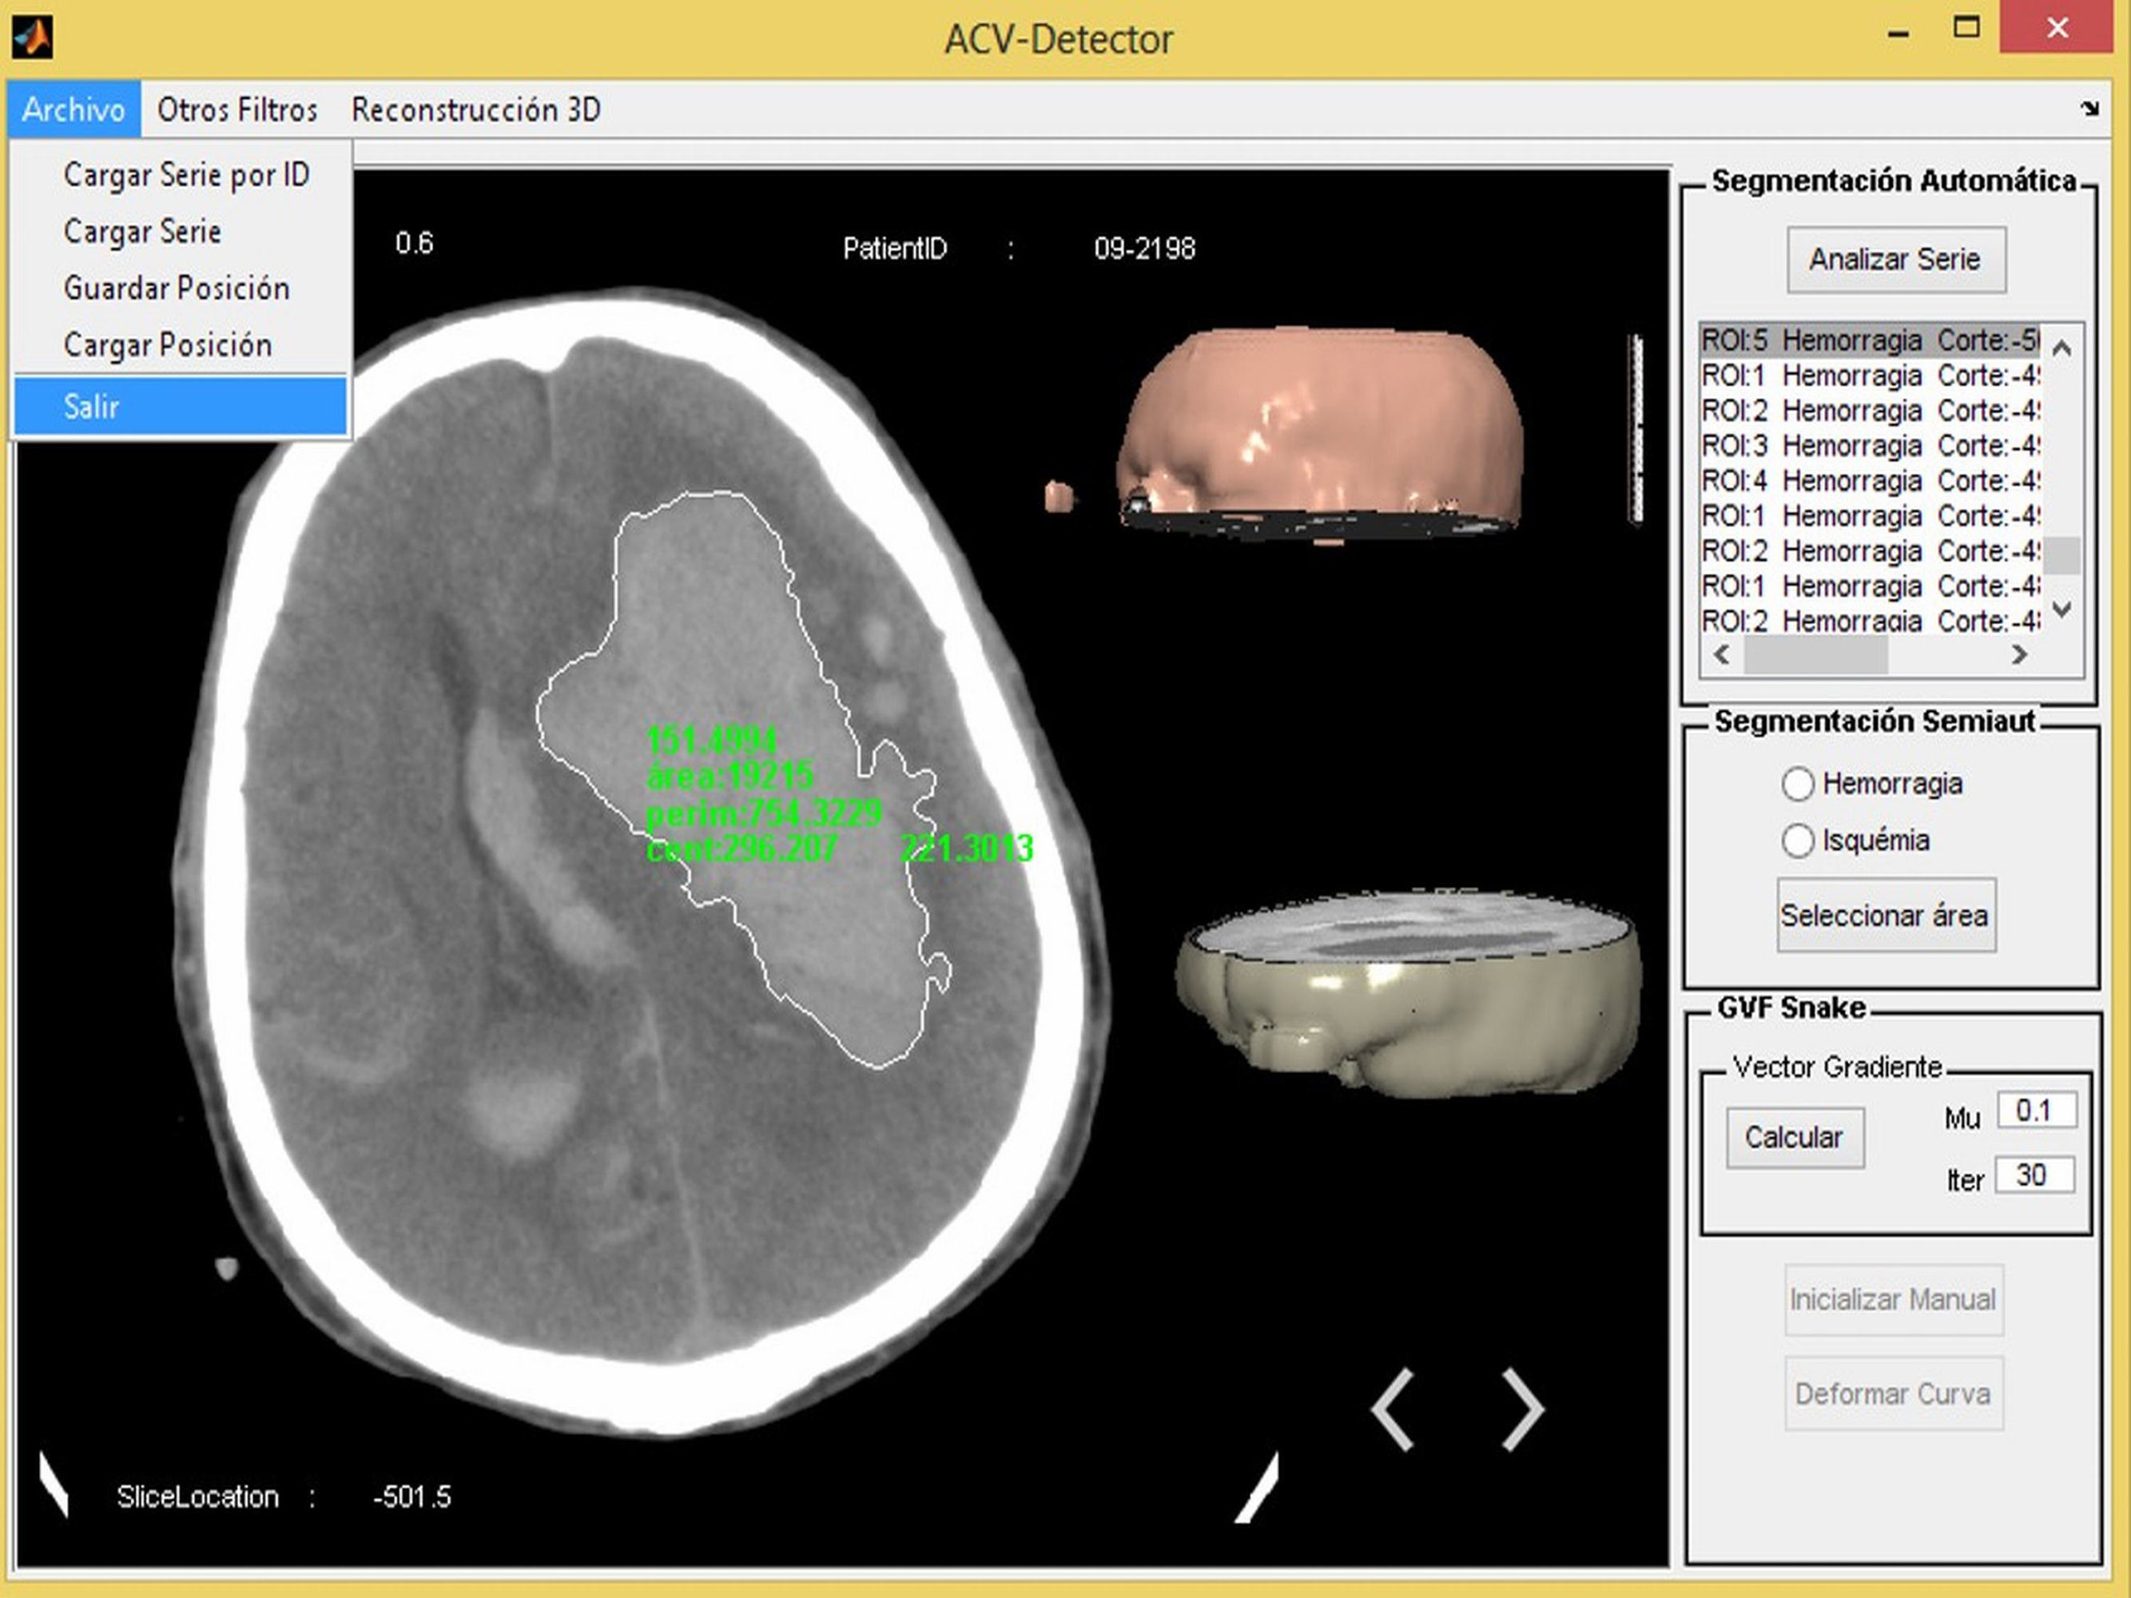Click the MATLAB logo in title bar

click(x=33, y=38)
